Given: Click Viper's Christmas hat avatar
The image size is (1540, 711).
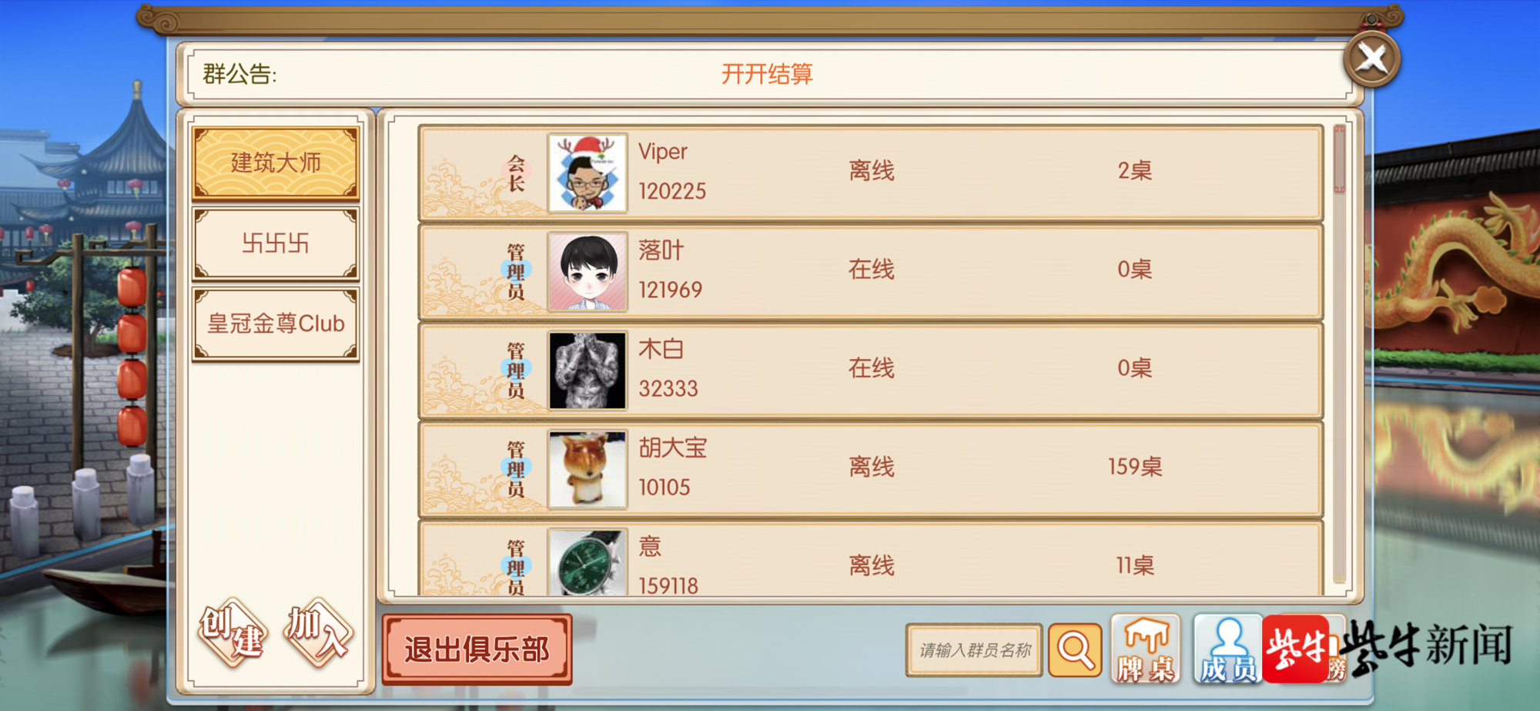Looking at the screenshot, I should 588,173.
